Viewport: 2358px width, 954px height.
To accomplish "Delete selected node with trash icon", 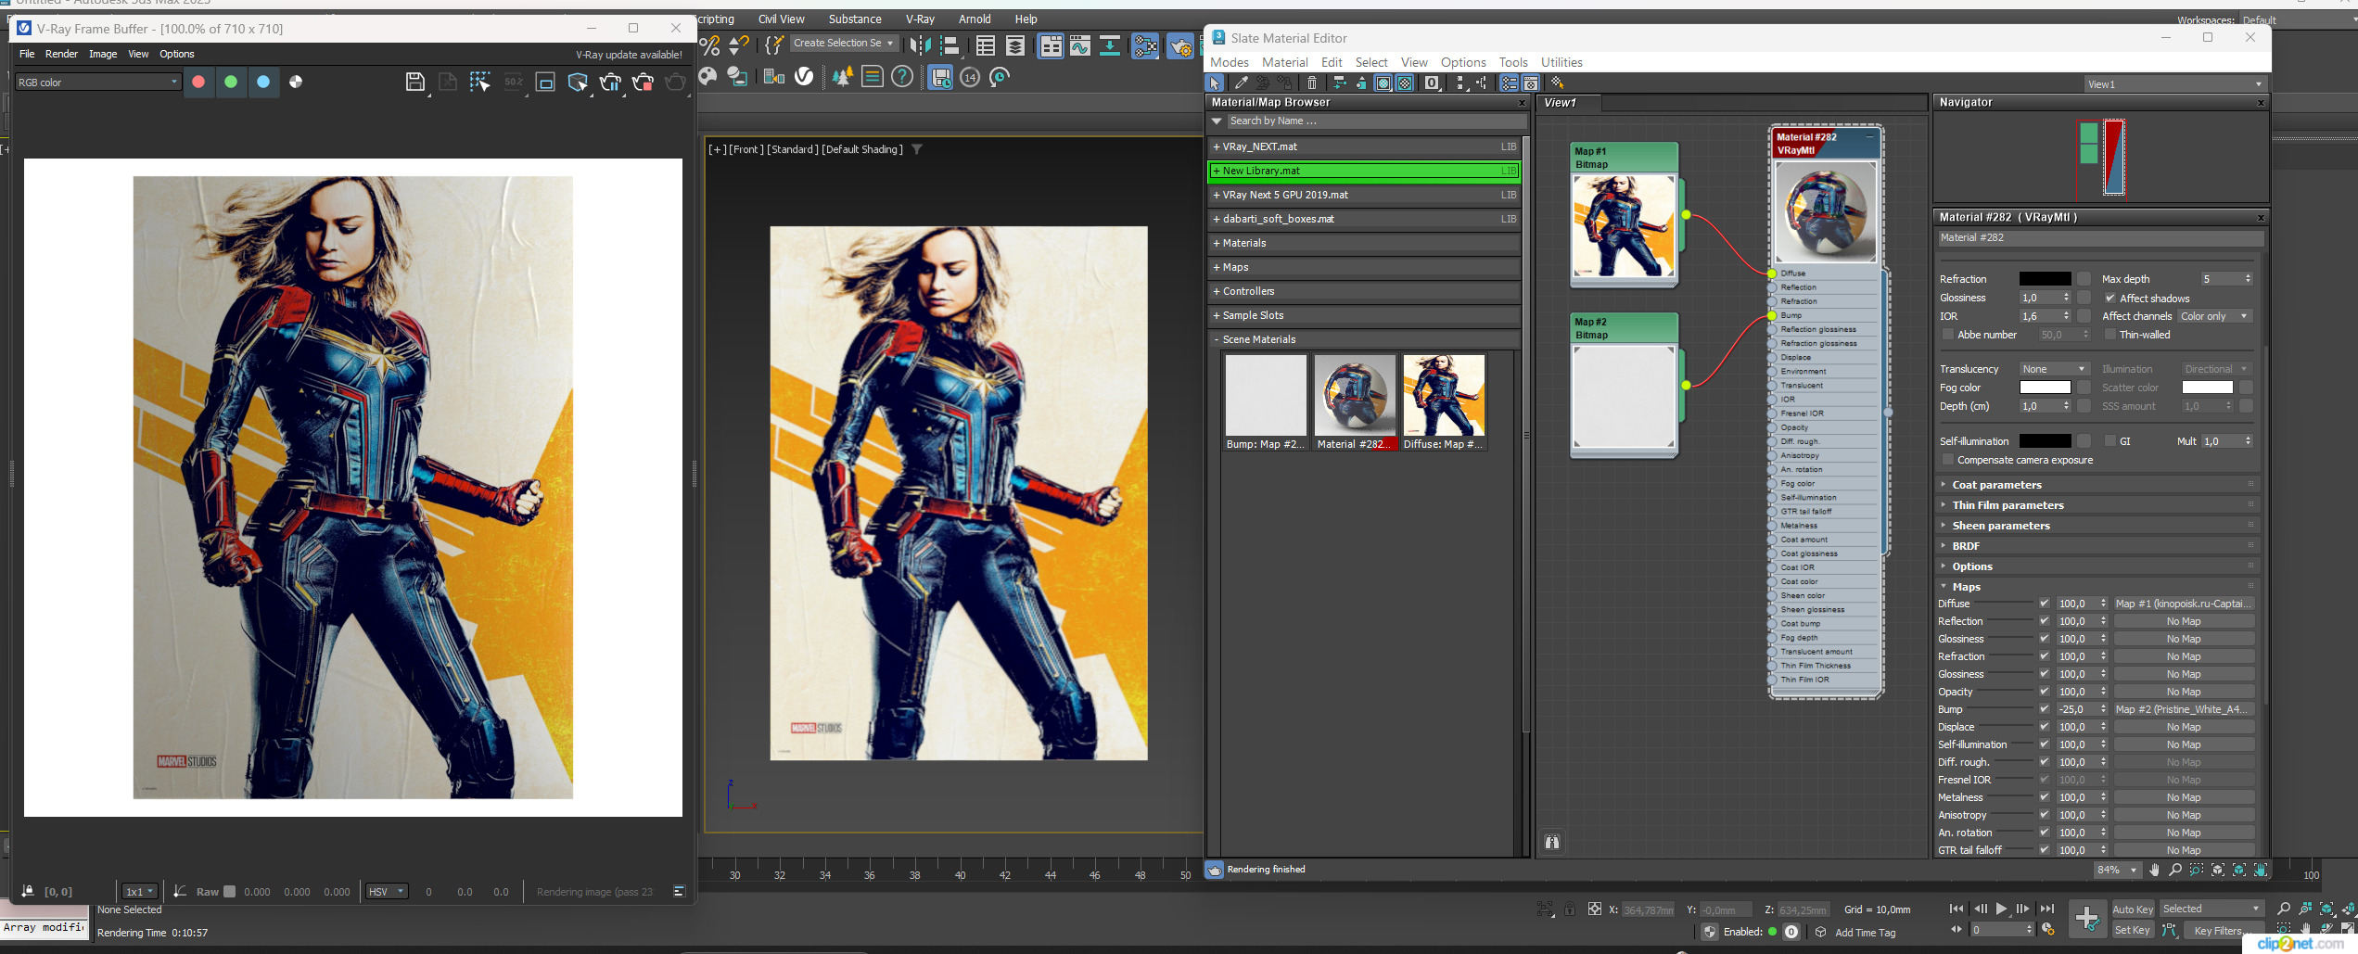I will pos(1312,83).
